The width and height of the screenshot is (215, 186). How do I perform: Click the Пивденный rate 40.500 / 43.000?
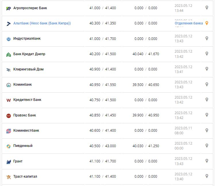103,146
